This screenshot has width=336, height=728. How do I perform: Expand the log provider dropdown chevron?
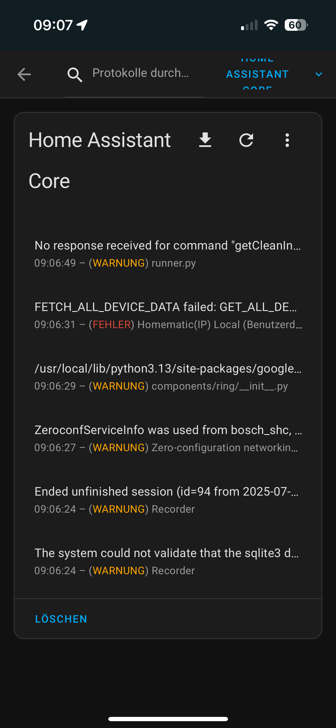click(319, 74)
